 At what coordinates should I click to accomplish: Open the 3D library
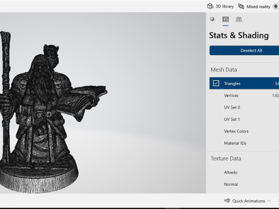(x=220, y=6)
